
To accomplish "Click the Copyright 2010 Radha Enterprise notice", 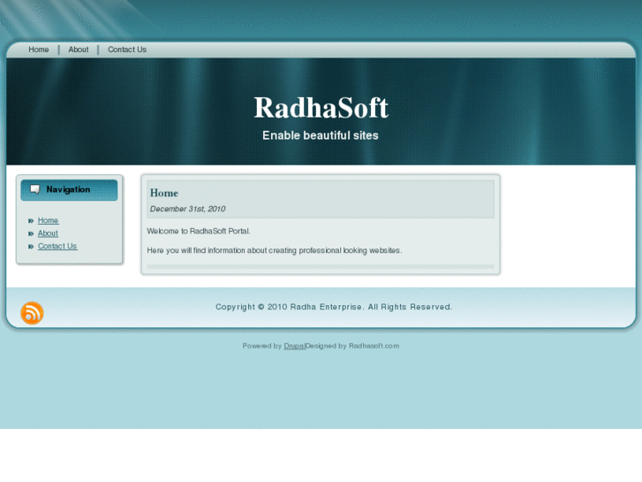I will [334, 307].
